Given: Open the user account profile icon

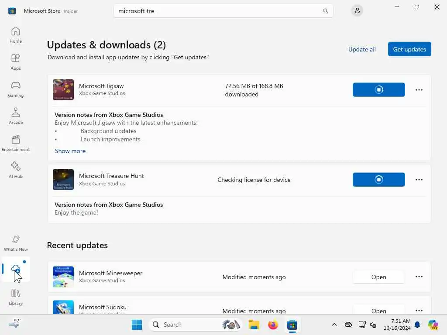Looking at the screenshot, I should [357, 11].
